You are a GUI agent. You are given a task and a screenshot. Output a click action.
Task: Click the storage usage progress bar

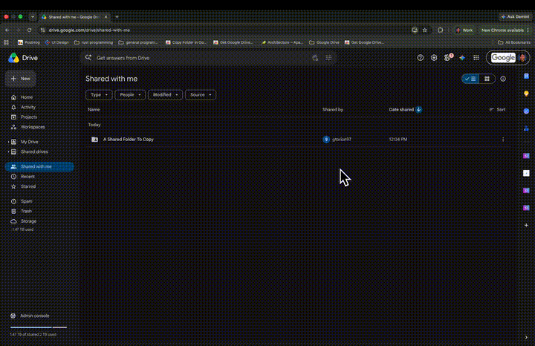(x=38, y=327)
